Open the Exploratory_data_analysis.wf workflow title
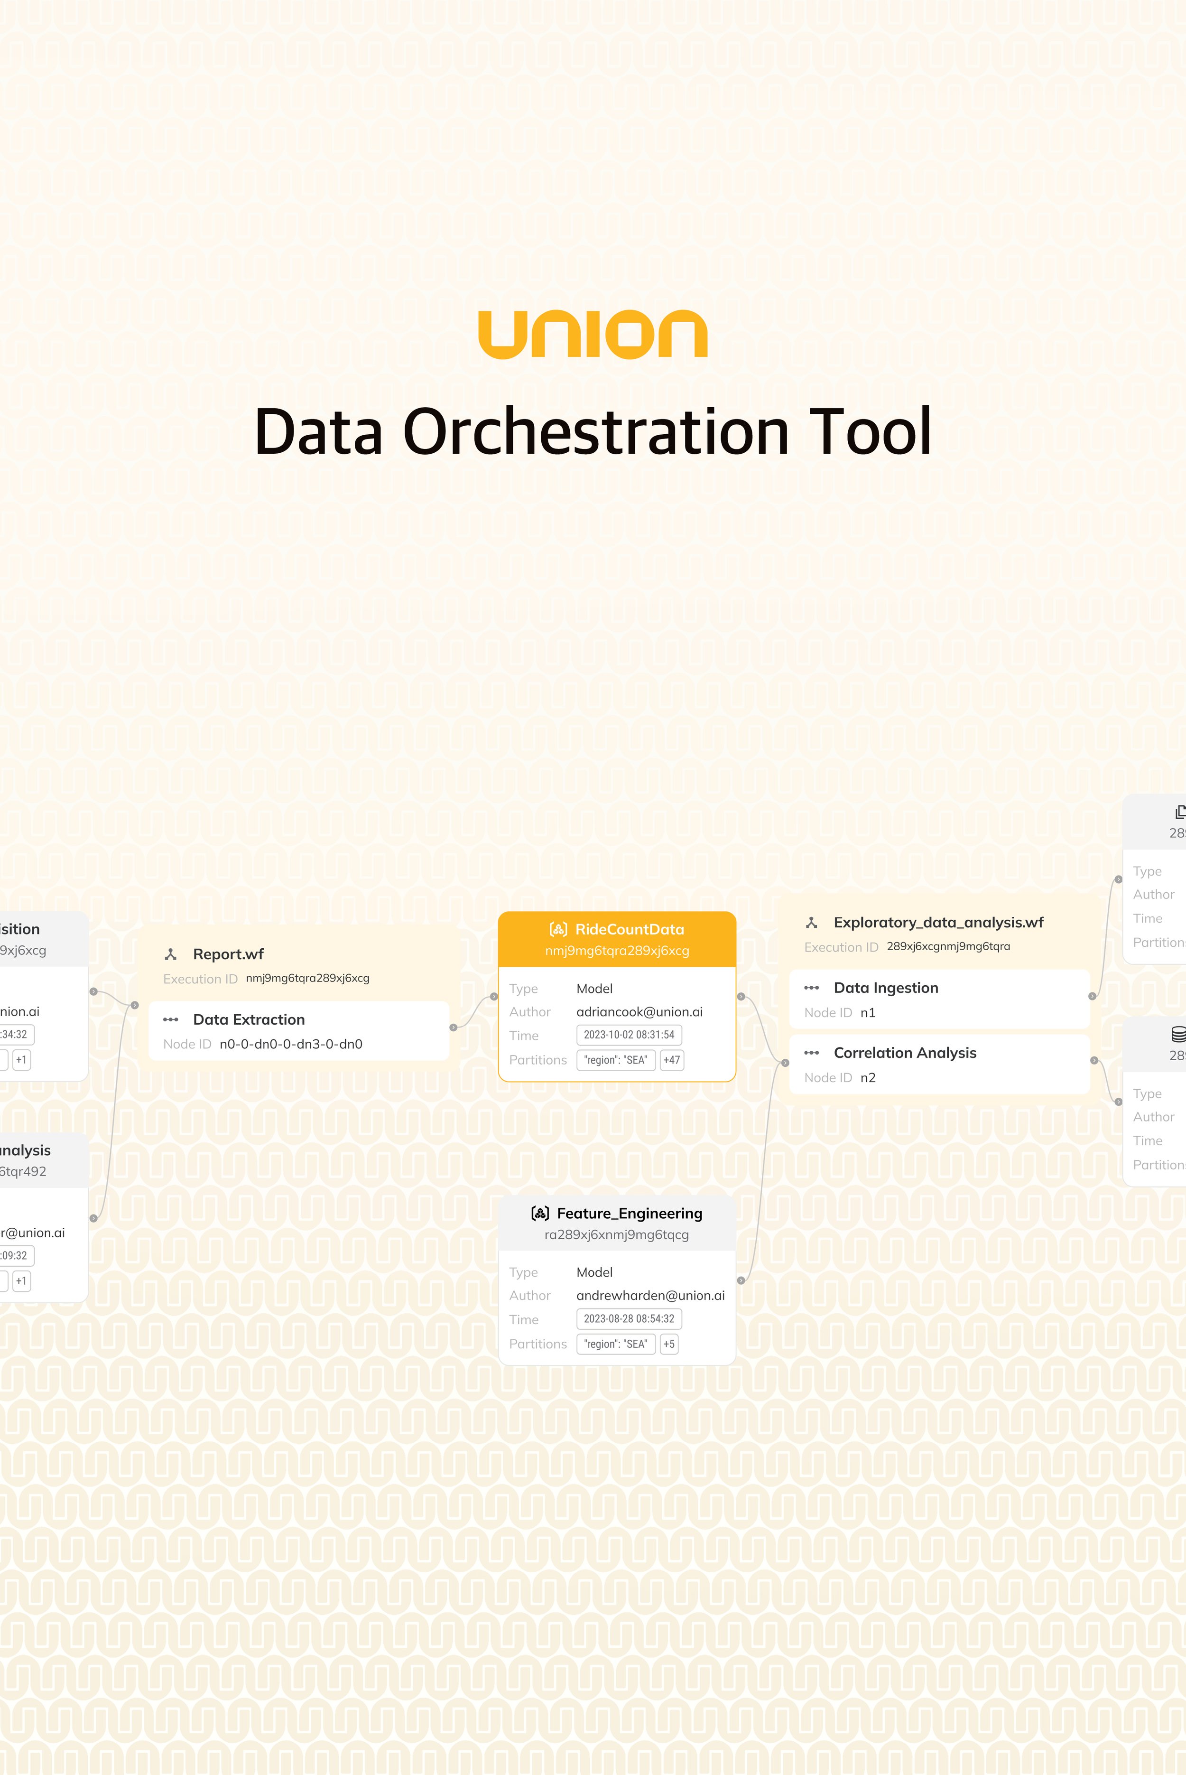This screenshot has height=1775, width=1186. click(939, 922)
